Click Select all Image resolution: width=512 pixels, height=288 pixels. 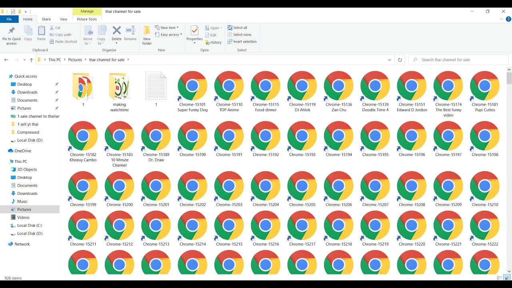[237, 28]
